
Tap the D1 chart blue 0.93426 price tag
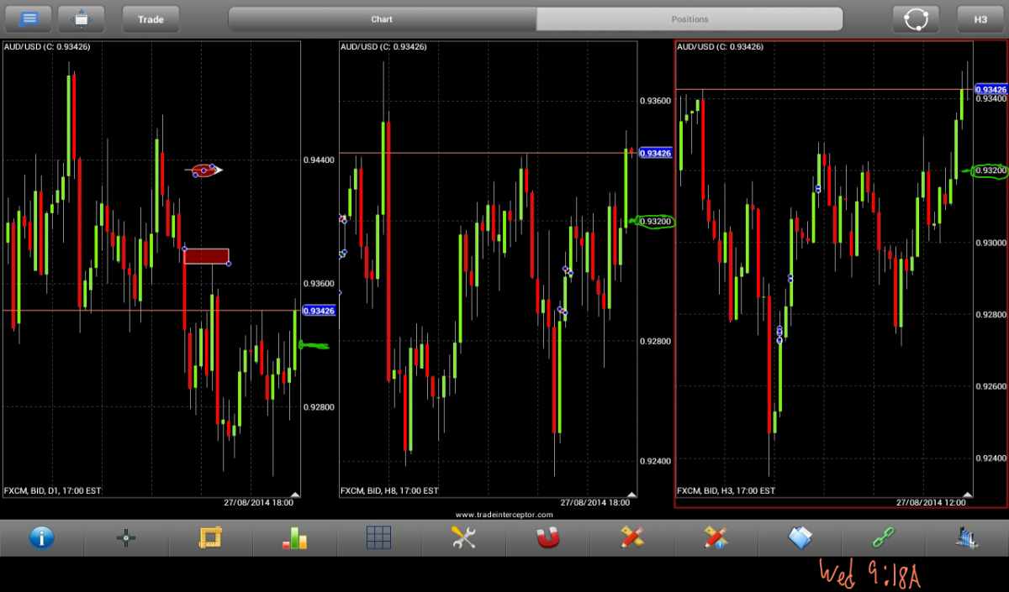pos(319,311)
